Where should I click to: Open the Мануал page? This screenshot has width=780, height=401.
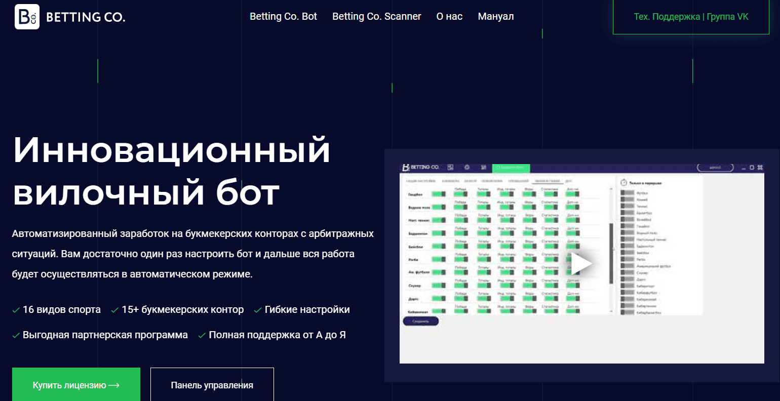point(496,17)
